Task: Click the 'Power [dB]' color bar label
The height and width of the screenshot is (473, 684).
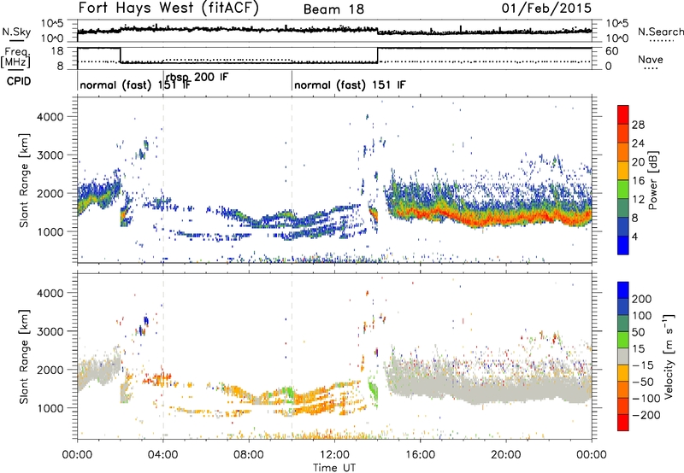Action: coord(652,180)
